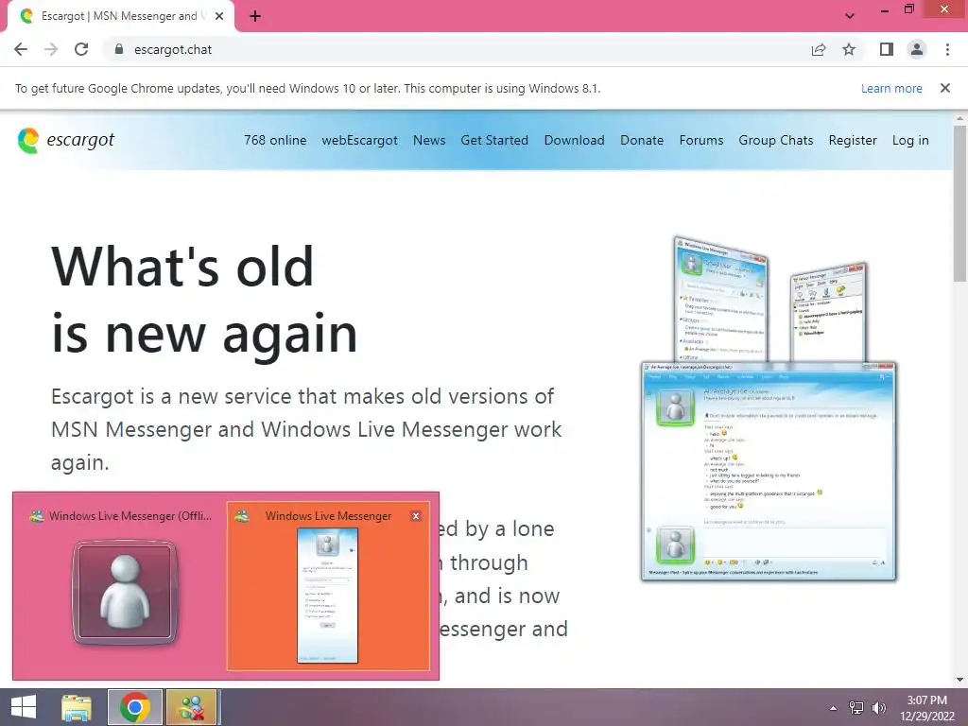Click the volume speaker tray icon

[x=879, y=708]
